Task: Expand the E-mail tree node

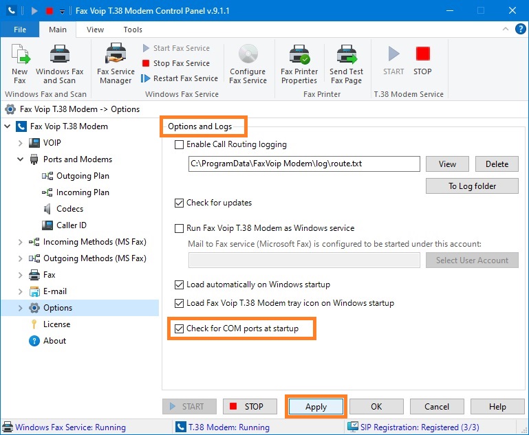Action: (20, 291)
